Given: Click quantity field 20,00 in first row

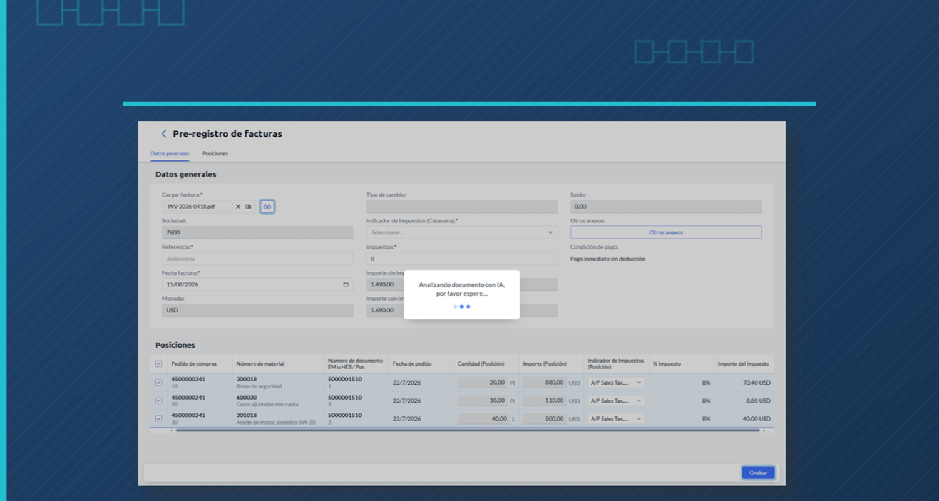Looking at the screenshot, I should [482, 383].
